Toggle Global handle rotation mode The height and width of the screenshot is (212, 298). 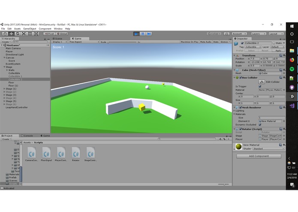[62, 34]
